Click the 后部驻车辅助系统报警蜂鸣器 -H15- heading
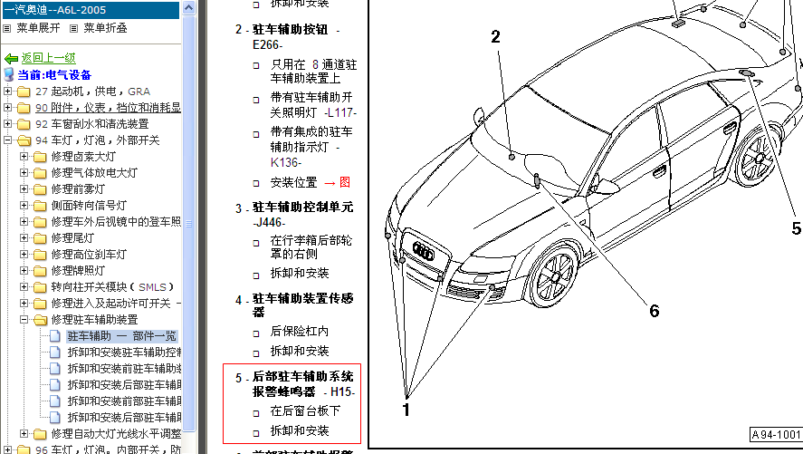Viewport: 803px width, 454px height. point(303,384)
